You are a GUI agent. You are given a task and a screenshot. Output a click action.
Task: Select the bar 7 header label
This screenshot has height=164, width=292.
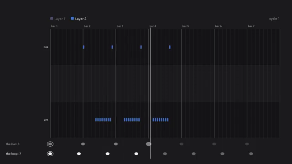pyautogui.click(x=251, y=26)
